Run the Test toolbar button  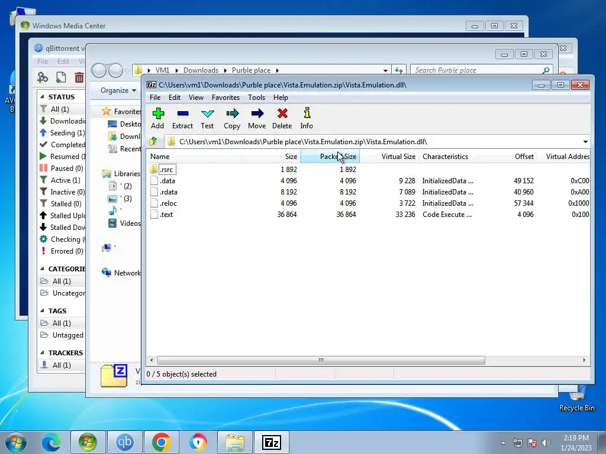coord(207,113)
